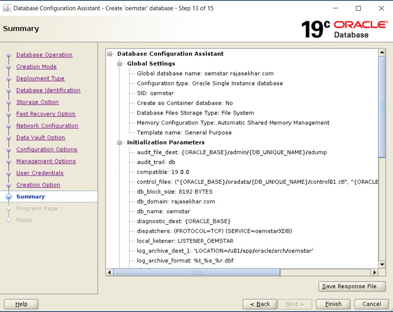Viewport: 393px width, 312px height.
Task: Select the Global database name row
Action: pos(205,74)
